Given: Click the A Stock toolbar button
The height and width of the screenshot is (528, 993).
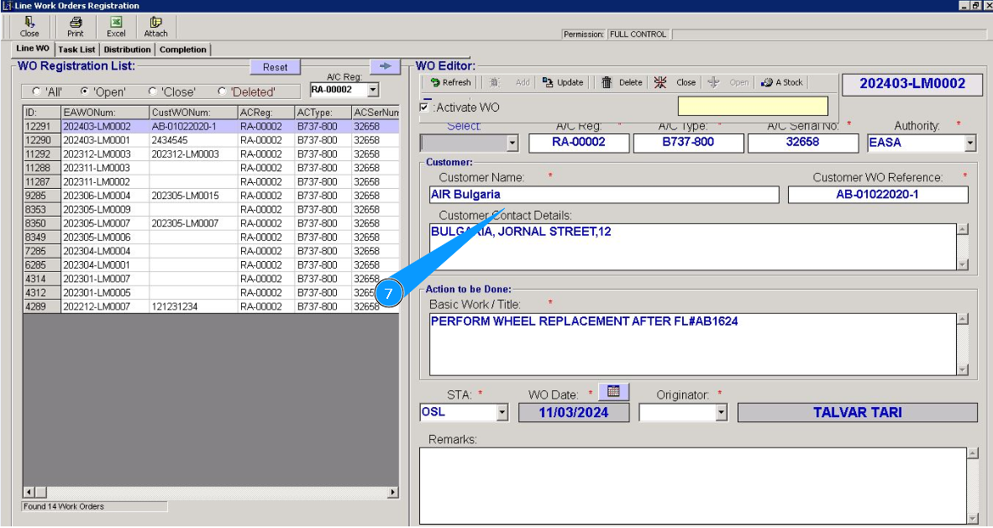Looking at the screenshot, I should pyautogui.click(x=781, y=82).
